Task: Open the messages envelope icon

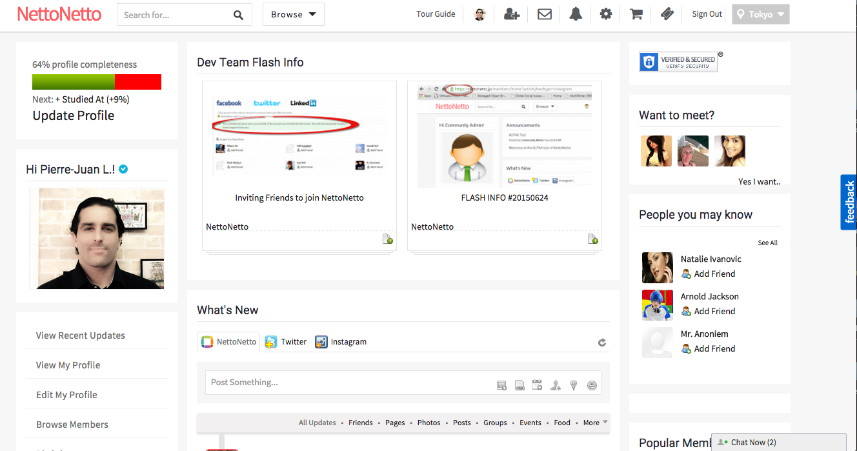Action: click(x=545, y=14)
